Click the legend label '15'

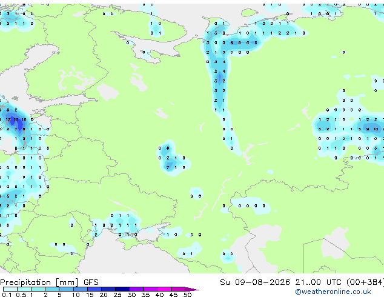90,295
